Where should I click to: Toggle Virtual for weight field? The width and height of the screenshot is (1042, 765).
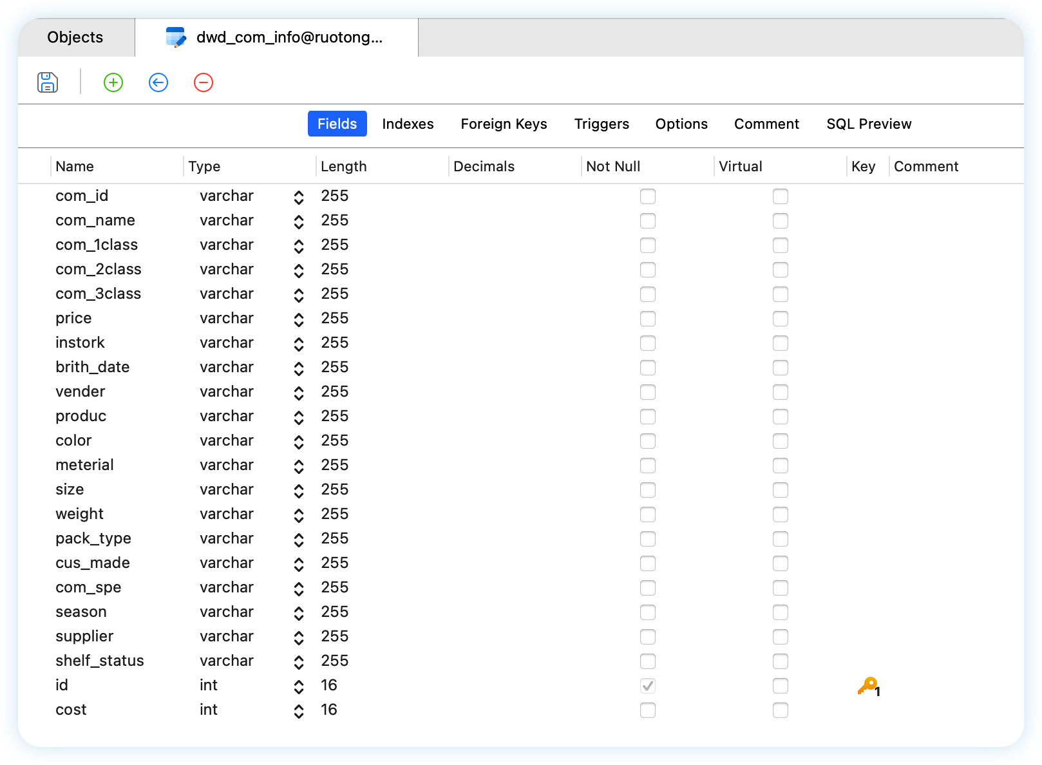[x=781, y=515]
